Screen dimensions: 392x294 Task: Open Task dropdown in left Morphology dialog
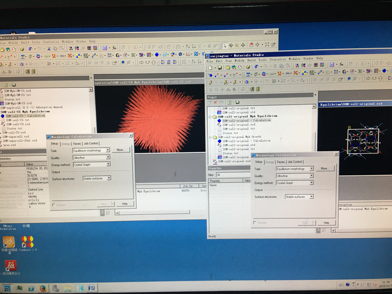point(108,150)
